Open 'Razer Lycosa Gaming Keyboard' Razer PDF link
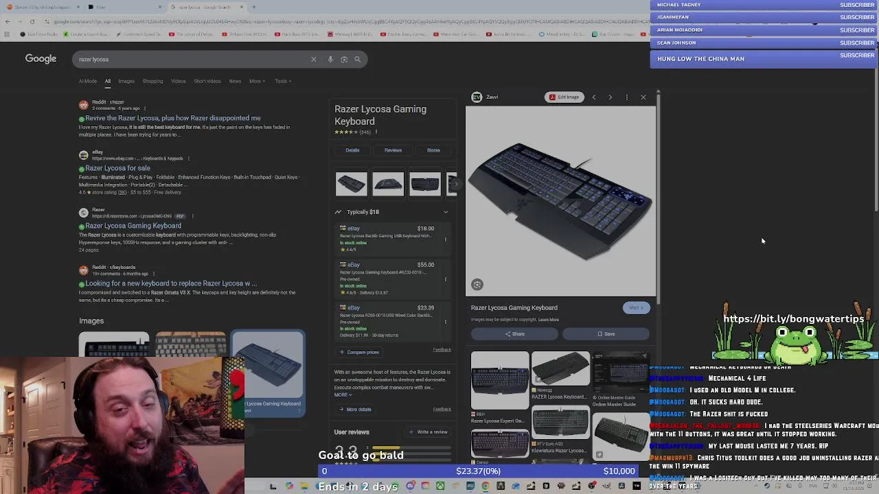This screenshot has height=494, width=879. point(133,226)
